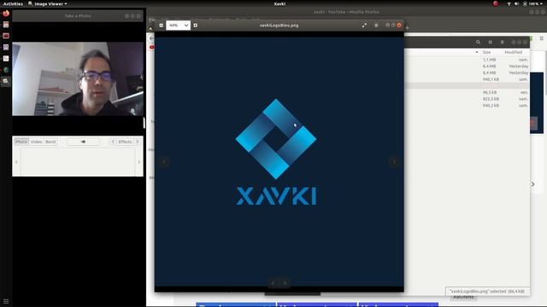Go to next effects page in Cheese
The image size is (547, 307).
(x=138, y=142)
